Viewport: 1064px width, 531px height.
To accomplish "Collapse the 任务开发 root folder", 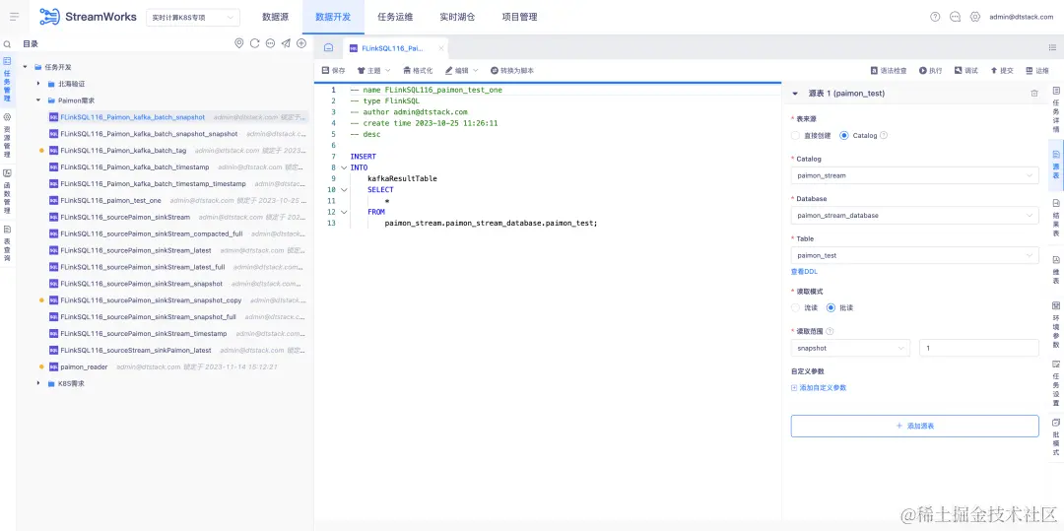I will [x=25, y=66].
